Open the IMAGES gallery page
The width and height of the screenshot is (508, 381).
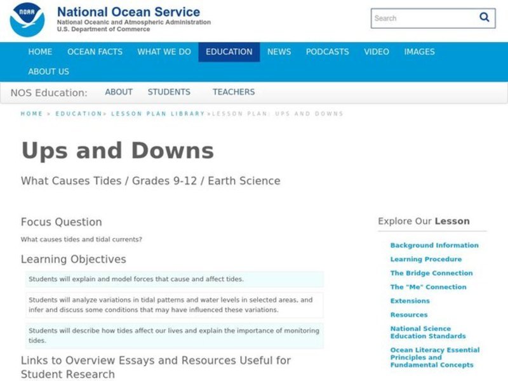coord(420,52)
